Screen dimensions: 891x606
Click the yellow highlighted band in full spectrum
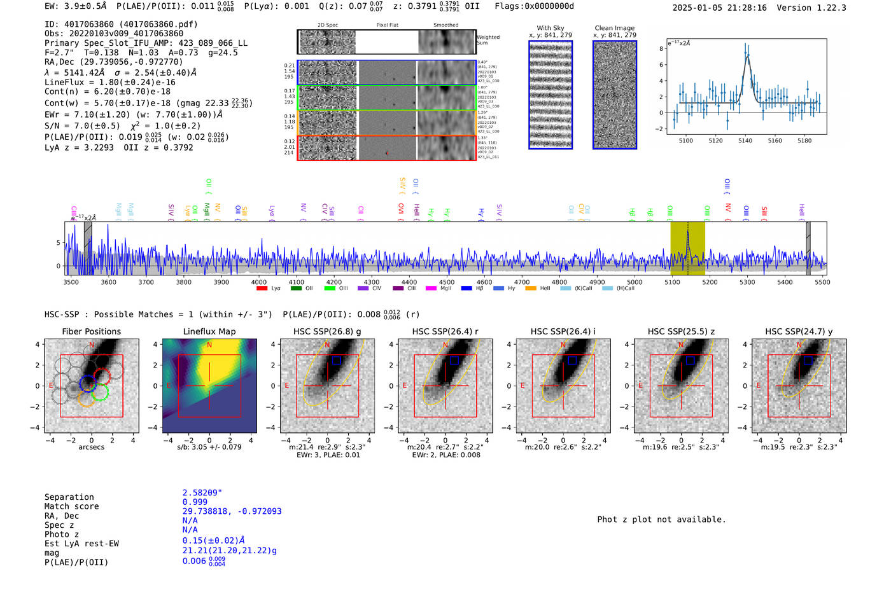coord(687,249)
